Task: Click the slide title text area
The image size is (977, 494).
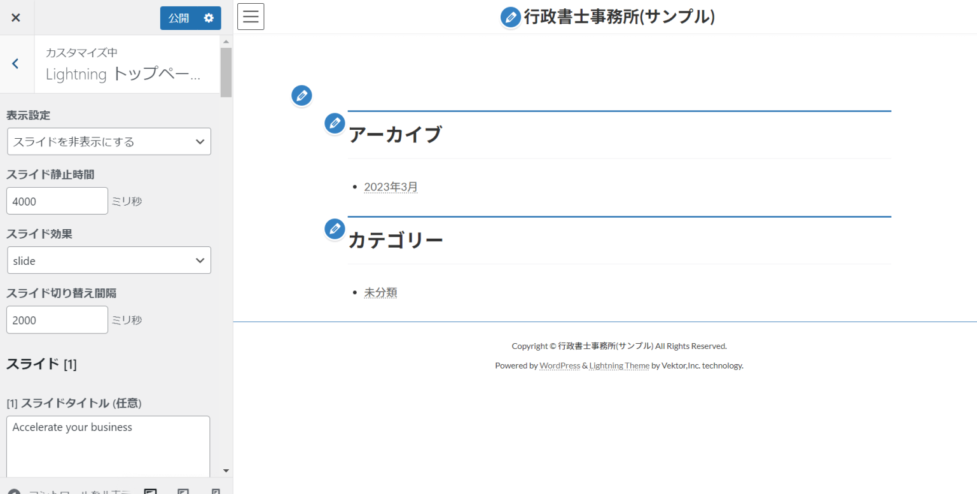Action: [x=108, y=446]
